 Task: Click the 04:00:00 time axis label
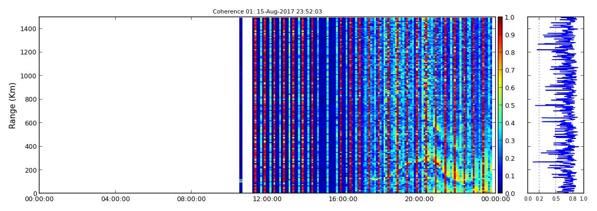coord(115,199)
